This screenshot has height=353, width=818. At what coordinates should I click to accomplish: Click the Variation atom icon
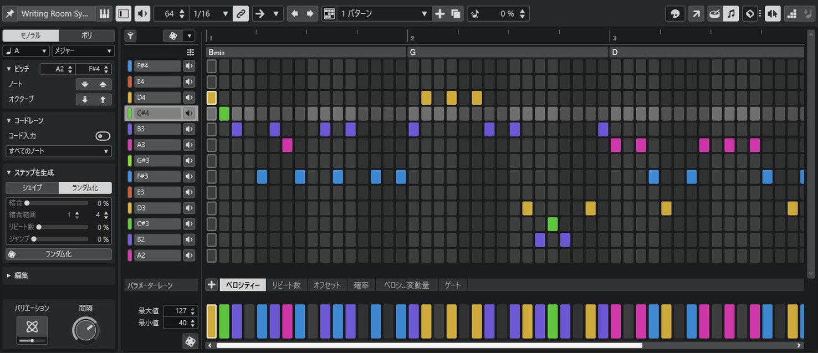coord(32,326)
